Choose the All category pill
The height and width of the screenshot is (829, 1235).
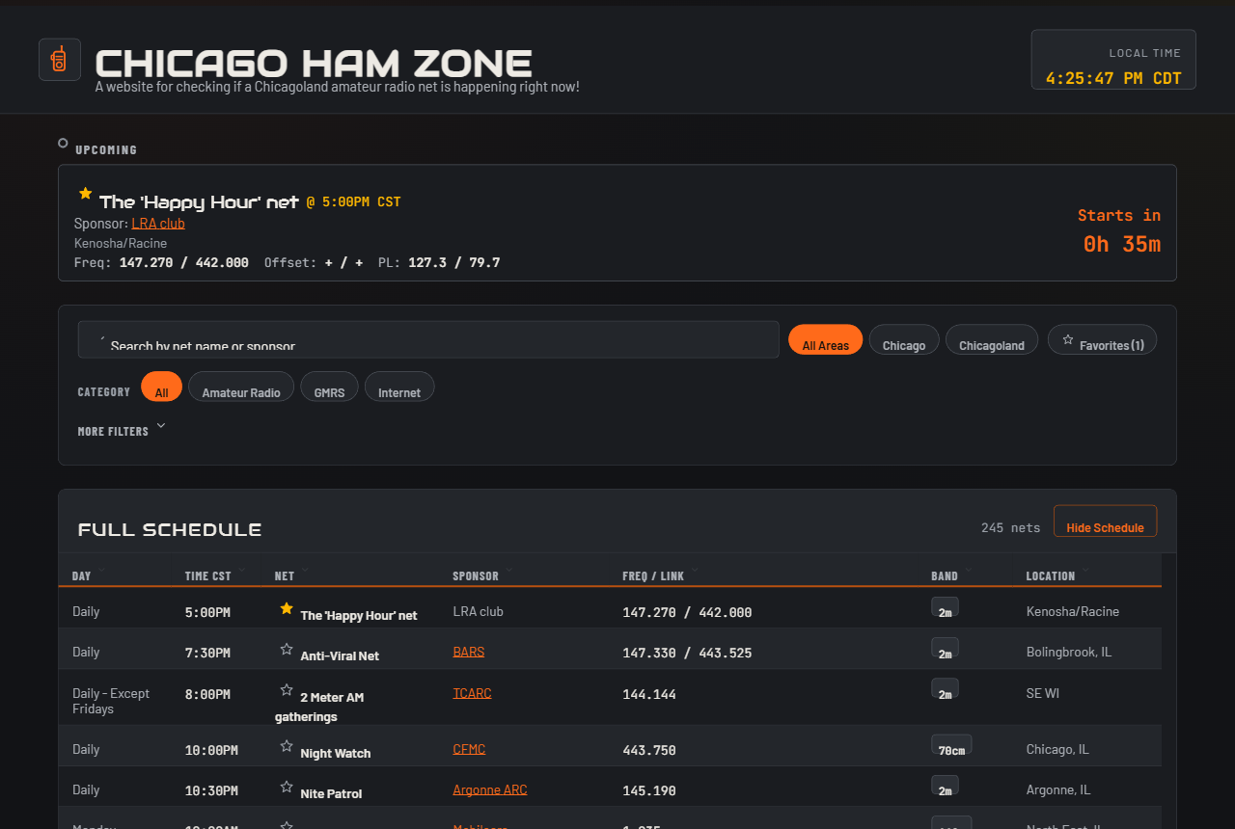click(161, 387)
